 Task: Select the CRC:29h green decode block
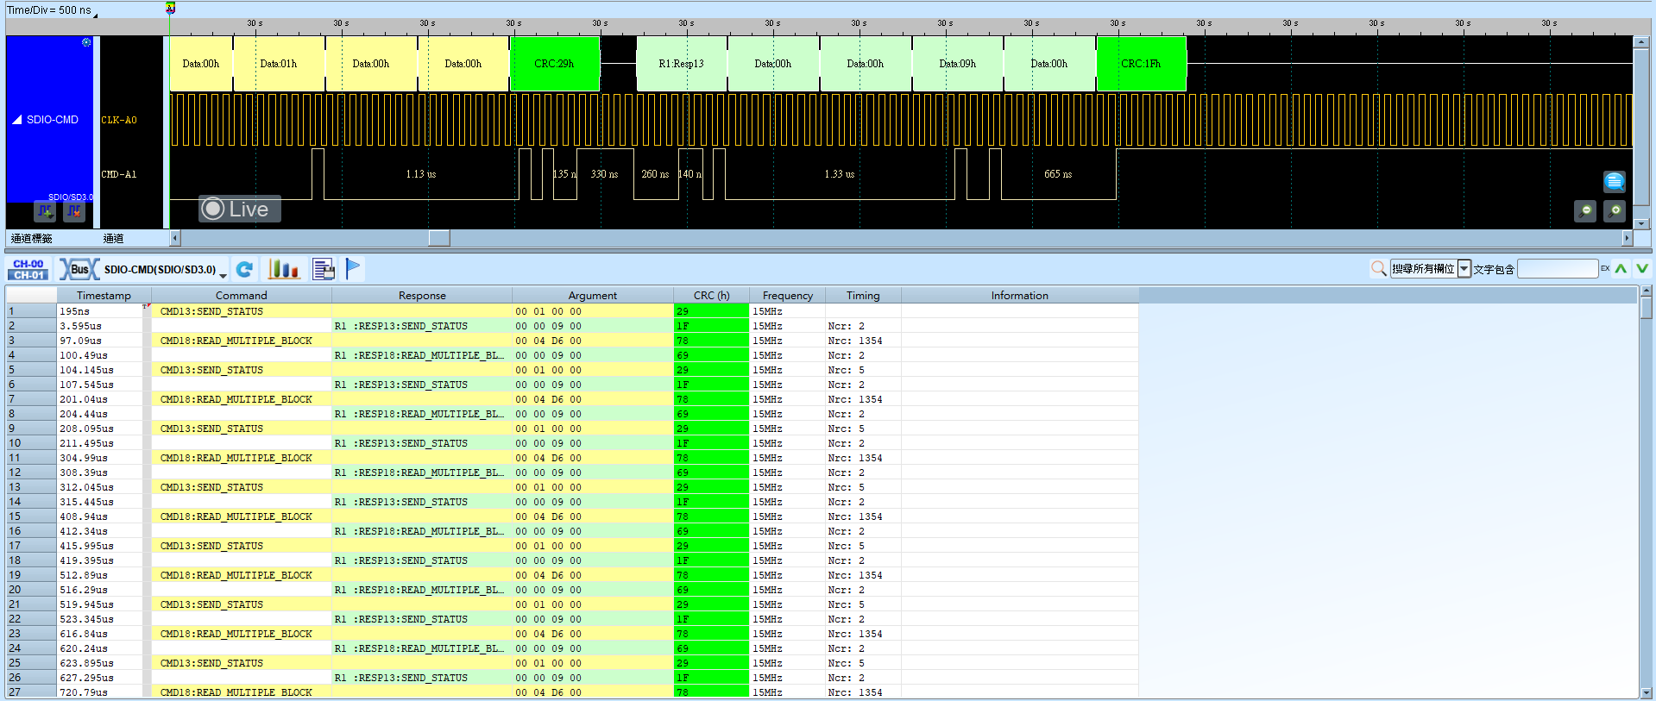pos(554,64)
